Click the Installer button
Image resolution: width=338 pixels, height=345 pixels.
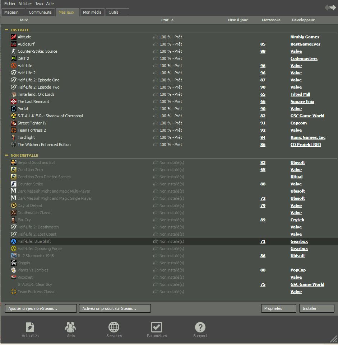point(316,308)
